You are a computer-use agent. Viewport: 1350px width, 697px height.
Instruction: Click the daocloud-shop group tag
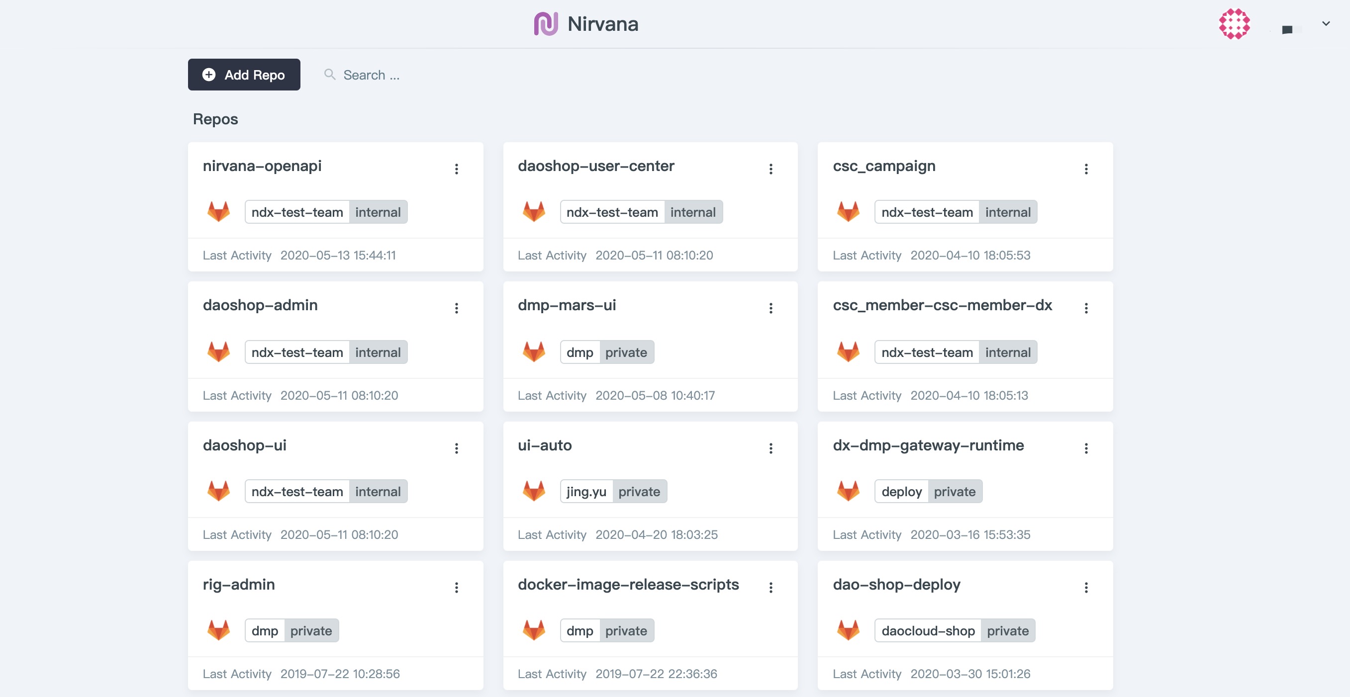pyautogui.click(x=928, y=630)
